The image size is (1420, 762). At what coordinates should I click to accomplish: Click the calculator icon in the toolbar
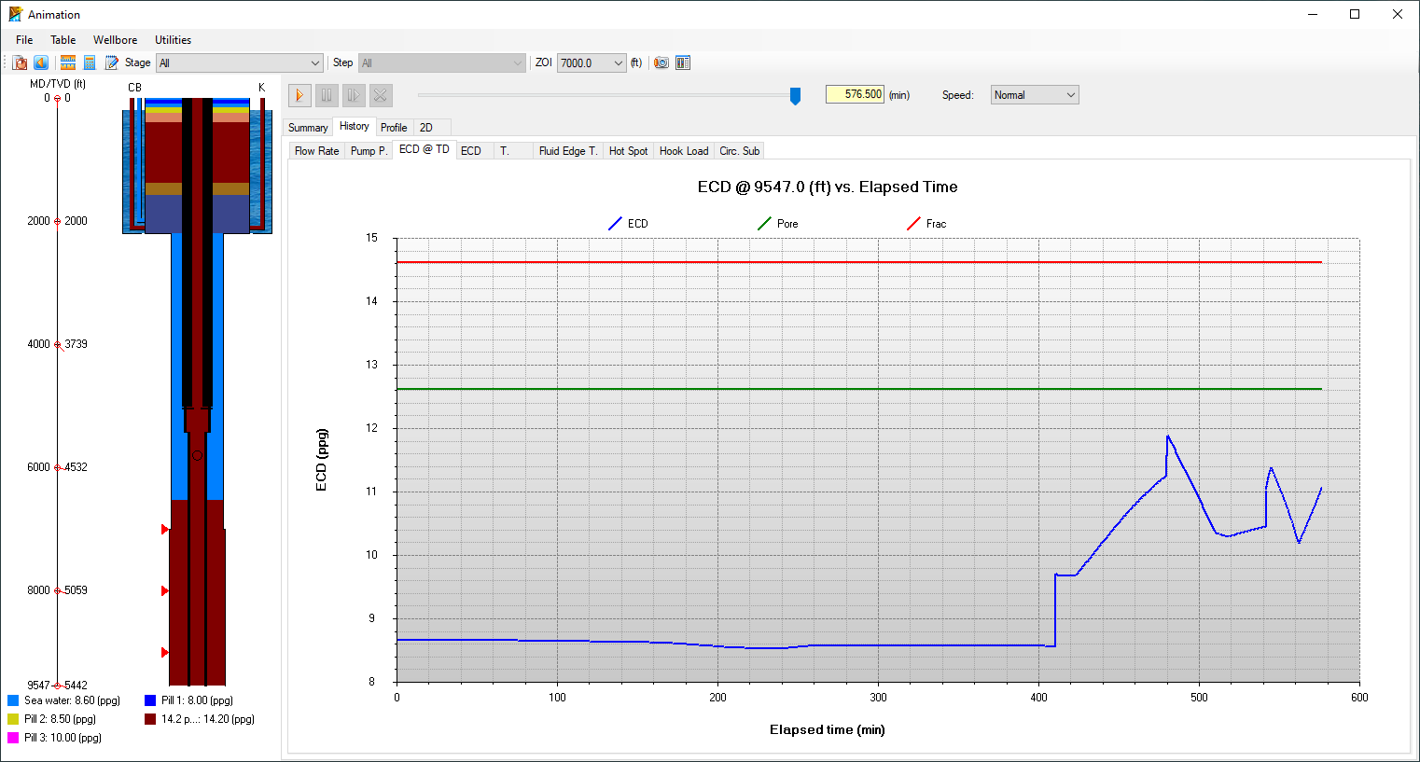pyautogui.click(x=90, y=62)
